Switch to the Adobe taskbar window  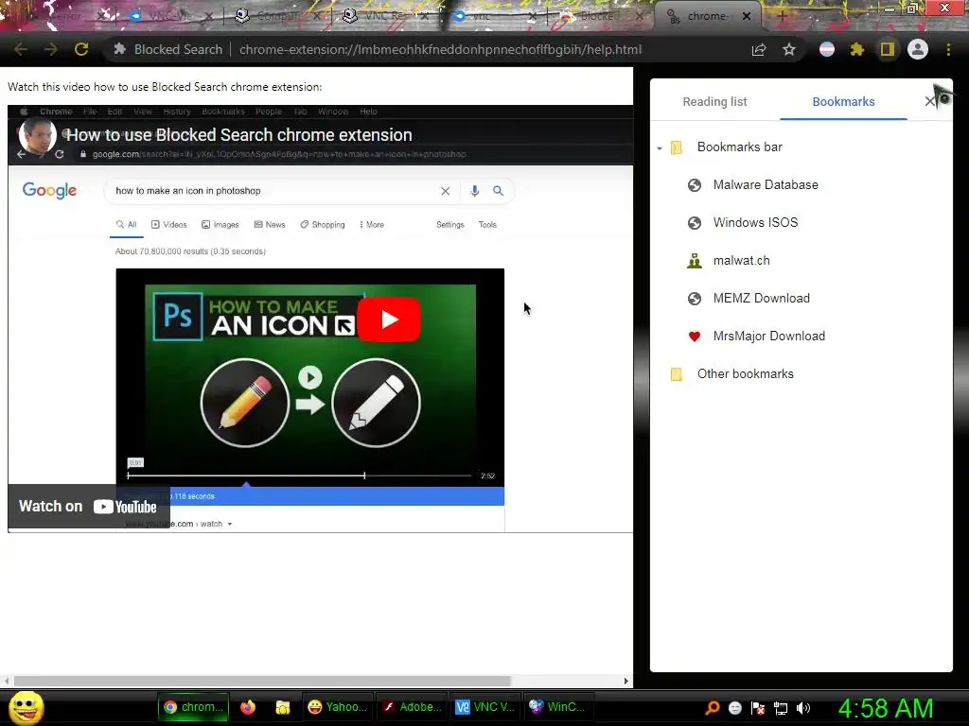tap(412, 707)
